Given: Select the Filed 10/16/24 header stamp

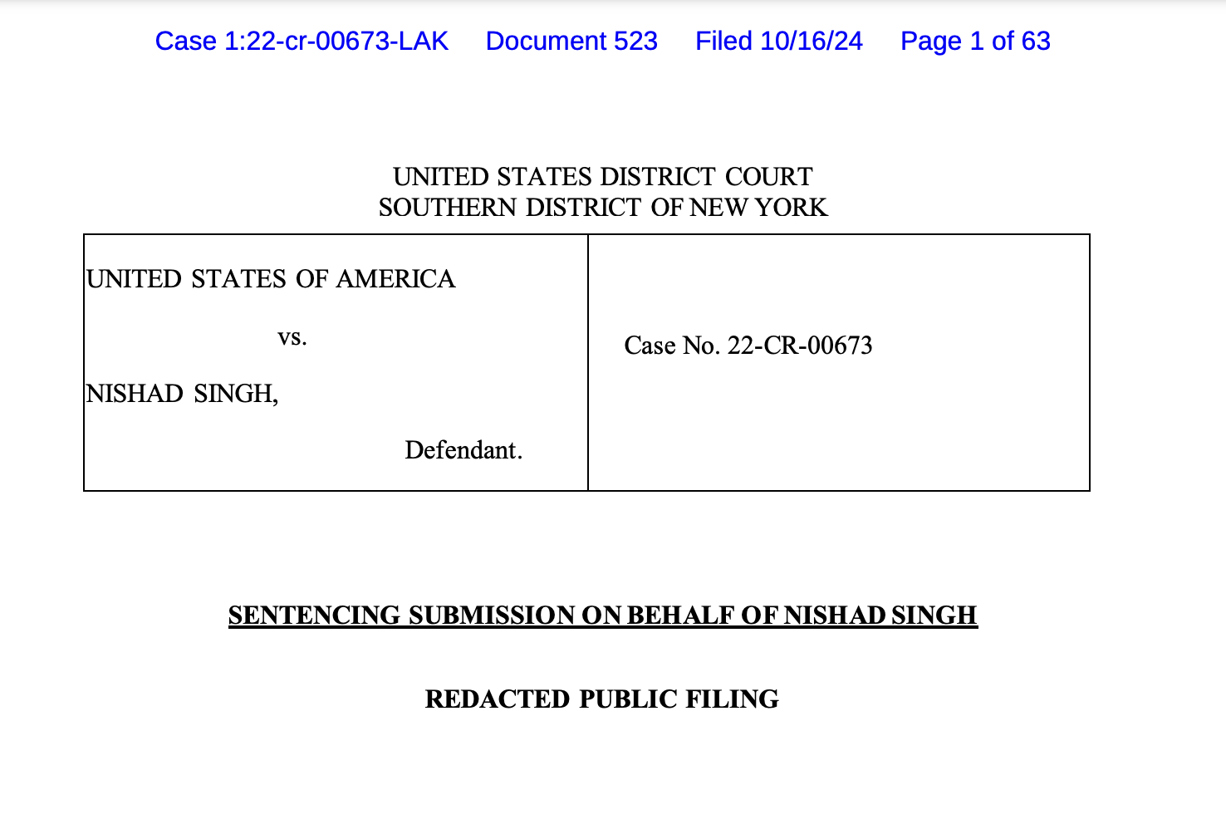Looking at the screenshot, I should click(x=779, y=41).
